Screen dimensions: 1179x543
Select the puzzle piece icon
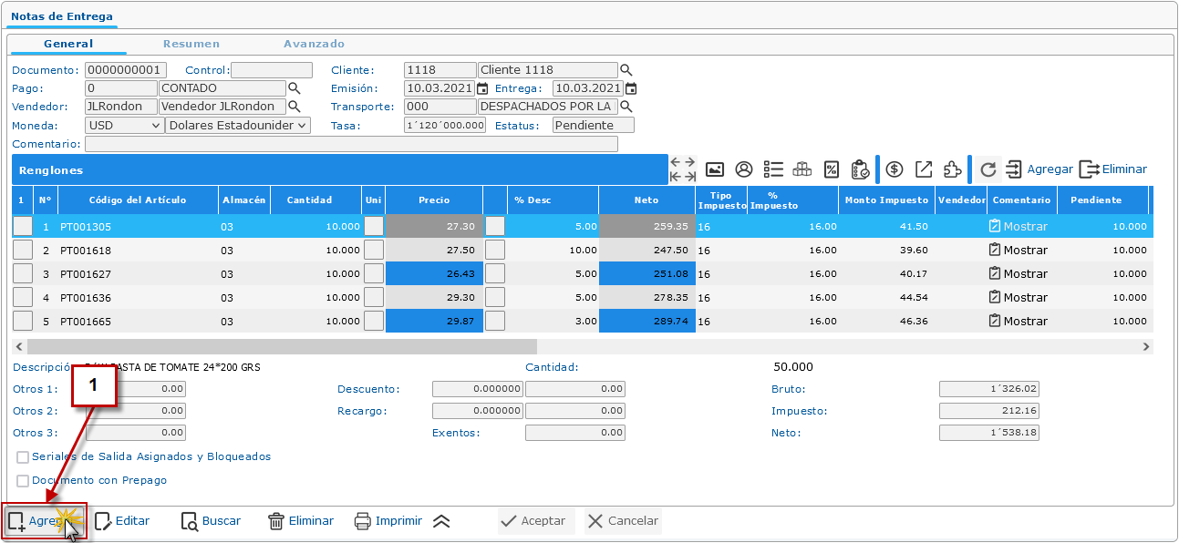pos(952,169)
